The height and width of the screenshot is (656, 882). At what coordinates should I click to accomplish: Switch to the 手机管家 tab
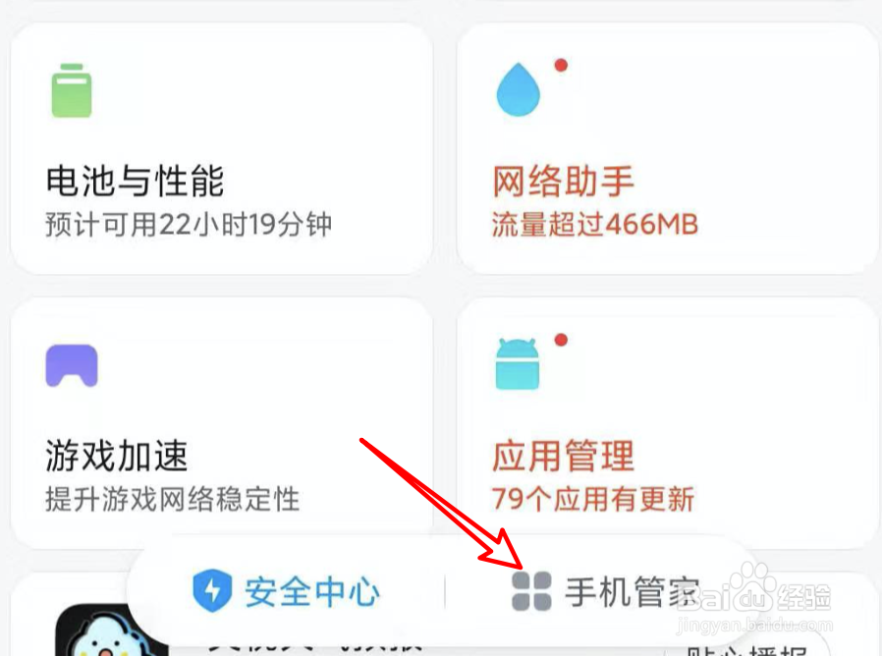(x=605, y=591)
